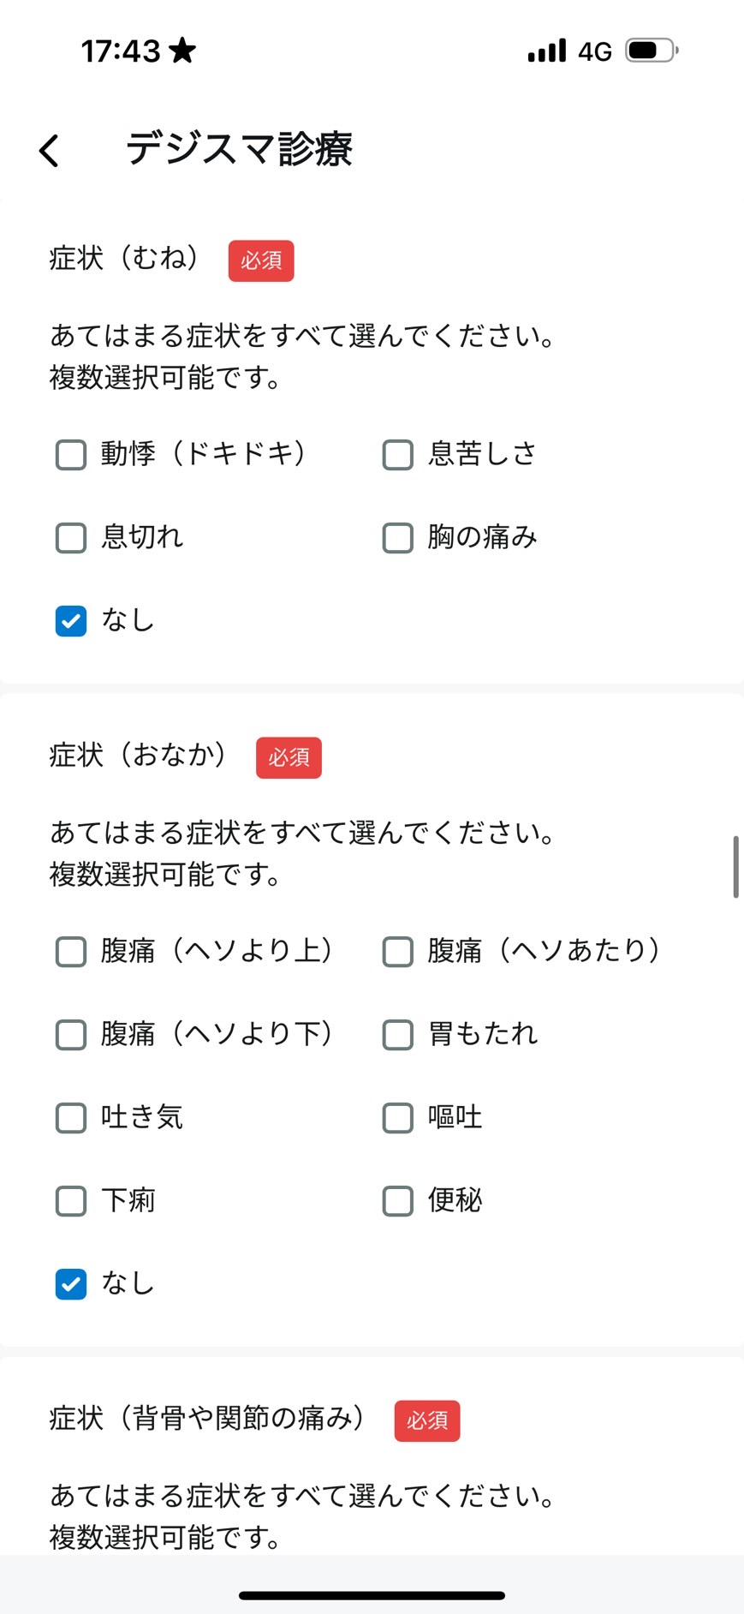The width and height of the screenshot is (744, 1614).
Task: Check 腹痛（ヘソより上）
Action: (x=71, y=952)
